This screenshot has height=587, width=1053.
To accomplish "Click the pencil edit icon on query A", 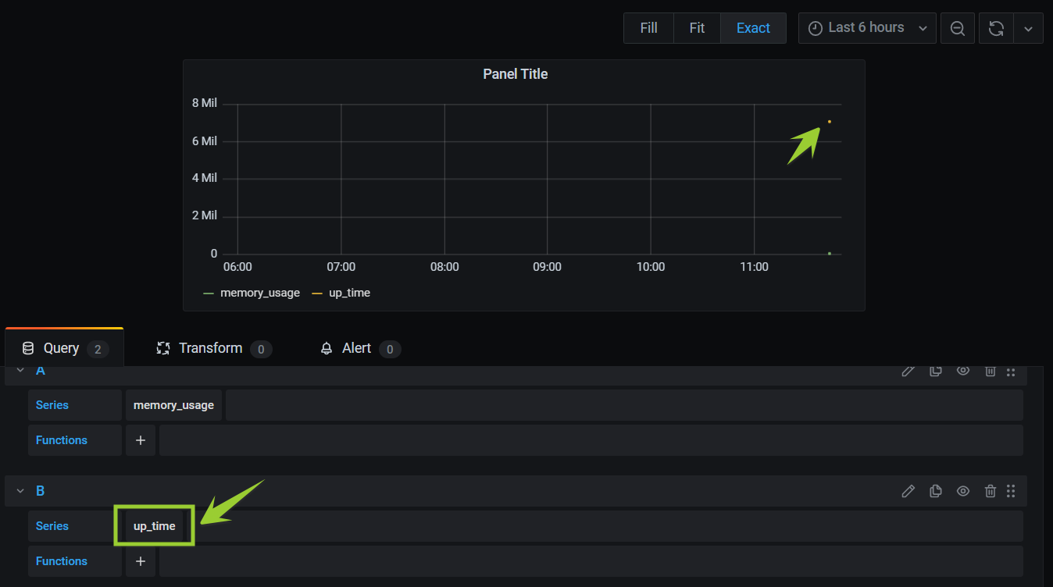I will pos(908,371).
